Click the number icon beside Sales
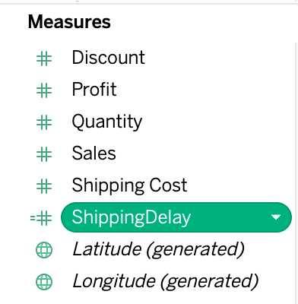The image size is (298, 304). point(44,154)
